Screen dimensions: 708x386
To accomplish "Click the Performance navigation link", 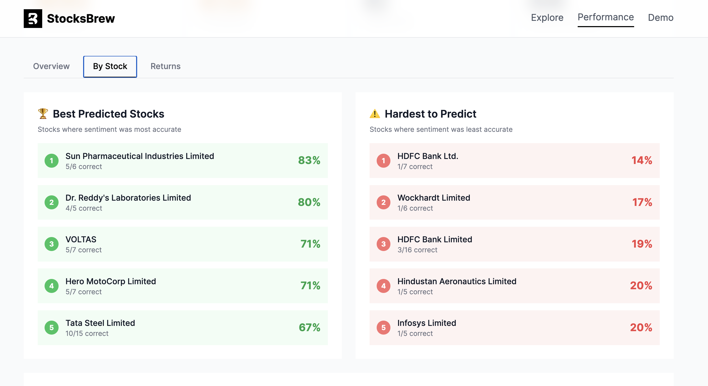I will click(605, 17).
